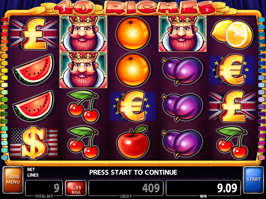Open the orange GAME MENU button
Screen dimensions: 266x199
coord(13,180)
